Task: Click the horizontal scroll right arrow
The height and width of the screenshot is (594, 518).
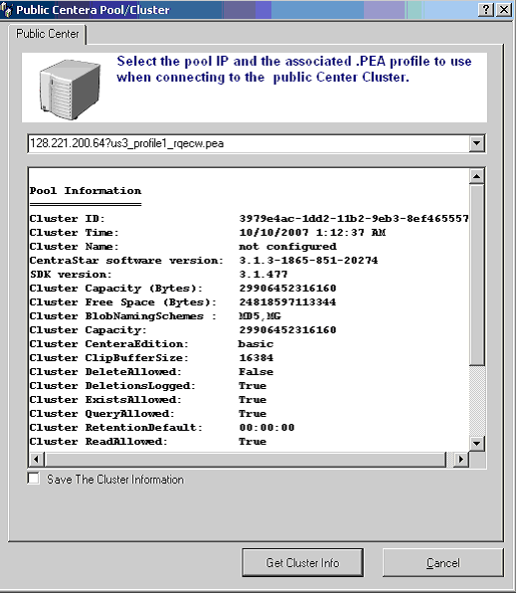Action: click(x=460, y=459)
